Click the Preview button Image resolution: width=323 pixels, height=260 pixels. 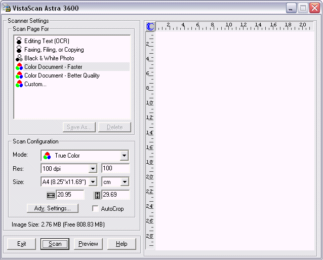tap(88, 244)
